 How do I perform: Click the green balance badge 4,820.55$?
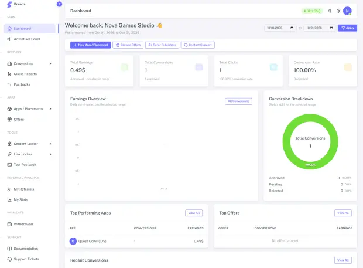pos(312,11)
